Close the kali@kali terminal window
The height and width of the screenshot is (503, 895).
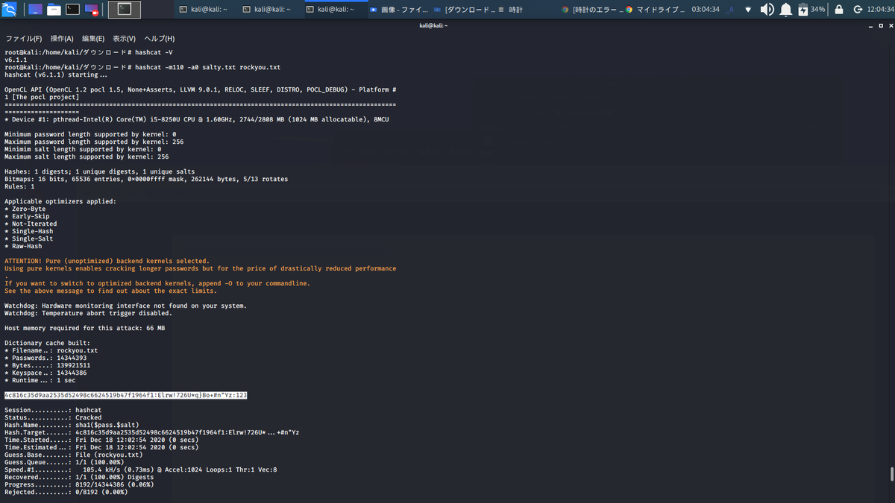[x=890, y=25]
